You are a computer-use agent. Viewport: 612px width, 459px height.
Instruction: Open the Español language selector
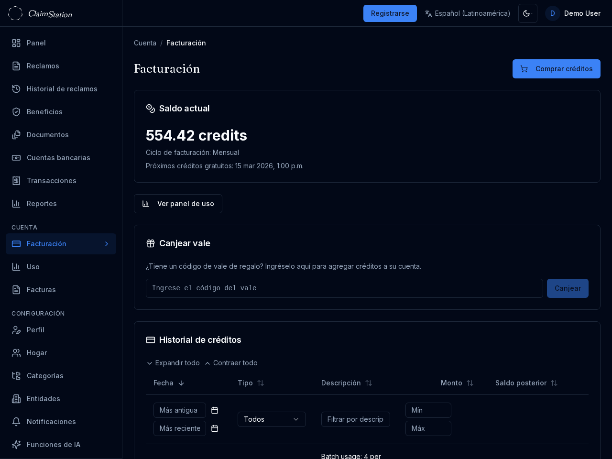(467, 13)
